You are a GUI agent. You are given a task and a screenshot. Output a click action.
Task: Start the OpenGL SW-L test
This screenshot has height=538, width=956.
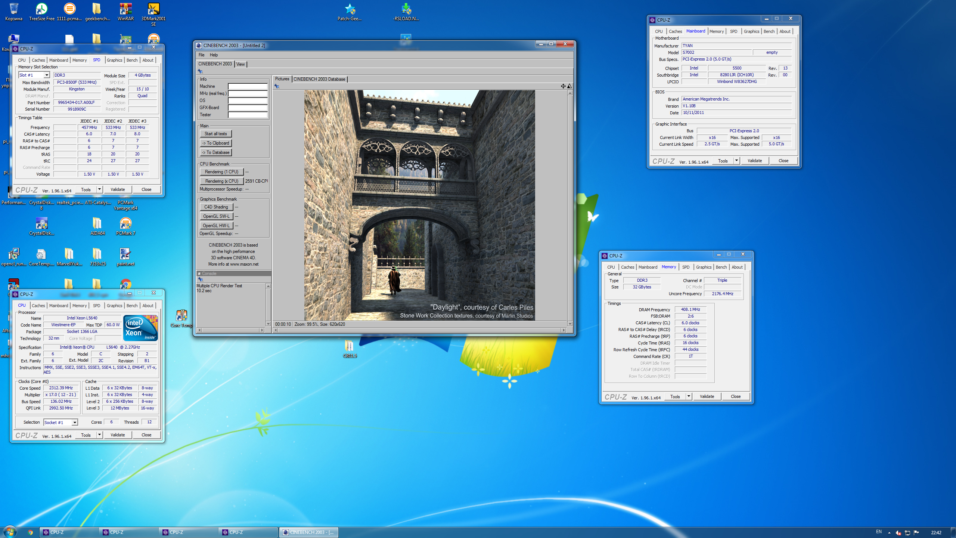(216, 216)
